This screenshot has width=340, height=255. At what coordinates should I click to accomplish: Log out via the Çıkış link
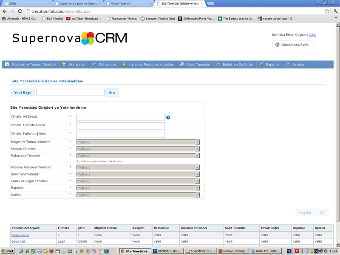(312, 35)
